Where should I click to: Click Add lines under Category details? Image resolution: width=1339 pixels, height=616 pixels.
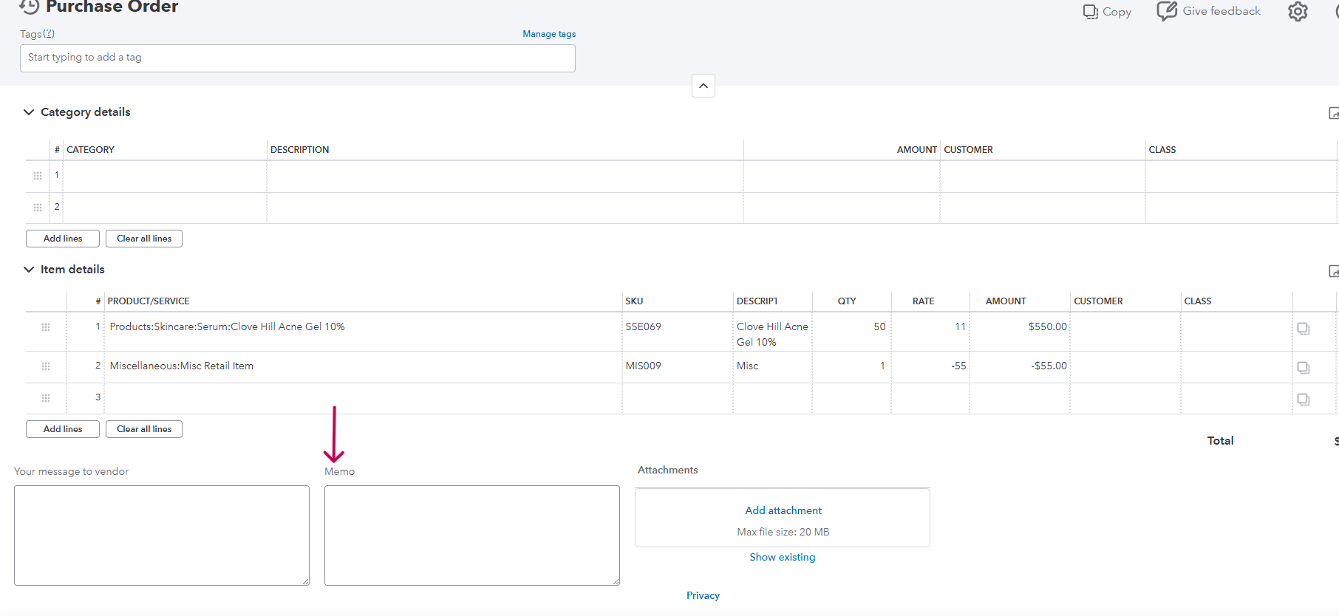pyautogui.click(x=63, y=239)
